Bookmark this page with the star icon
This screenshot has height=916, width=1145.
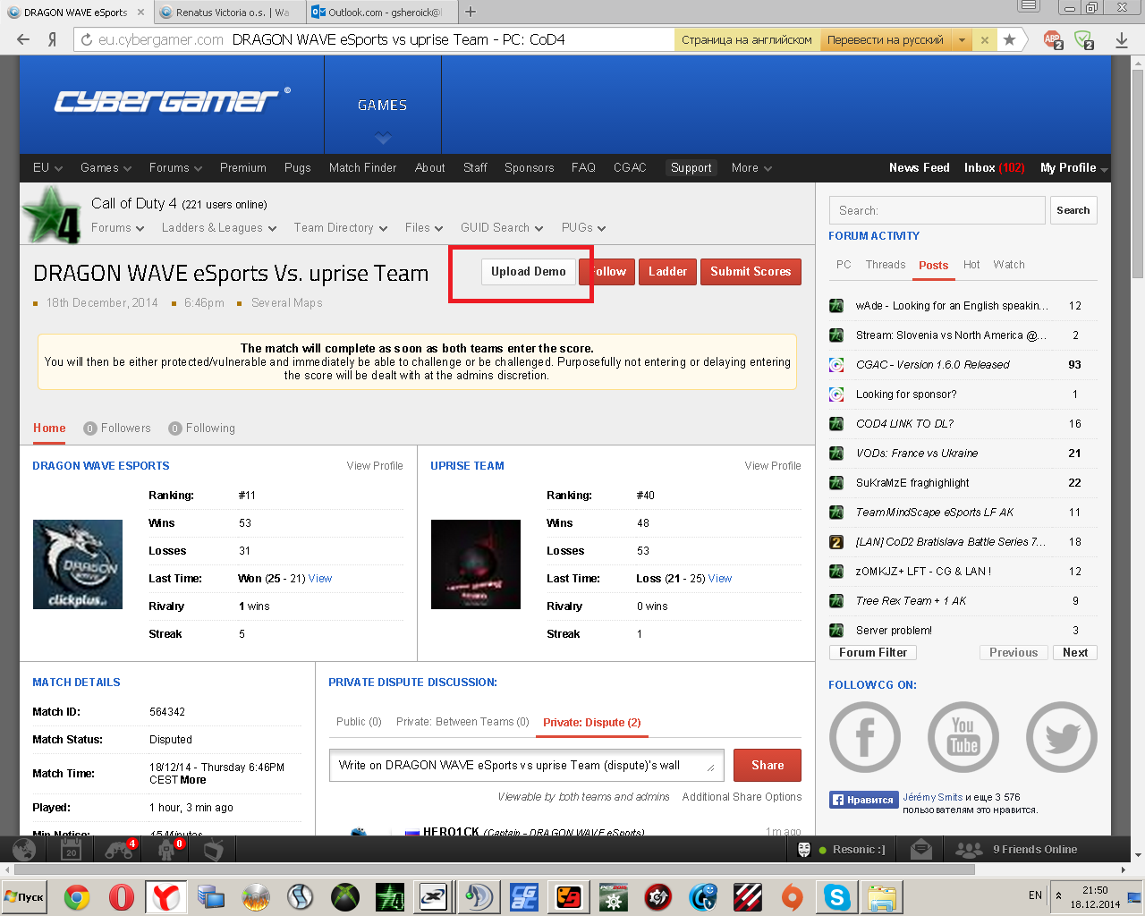pos(1009,39)
